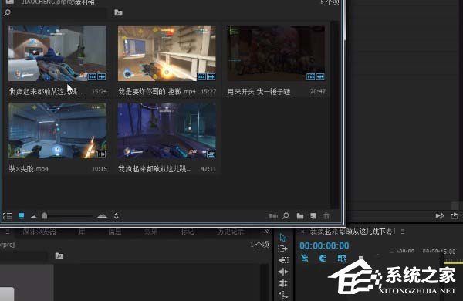This screenshot has height=301, width=463.
Task: Click the name label of the 15:24 clip
Action: coord(46,92)
